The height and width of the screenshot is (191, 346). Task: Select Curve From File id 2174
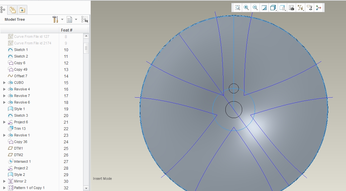(33, 43)
